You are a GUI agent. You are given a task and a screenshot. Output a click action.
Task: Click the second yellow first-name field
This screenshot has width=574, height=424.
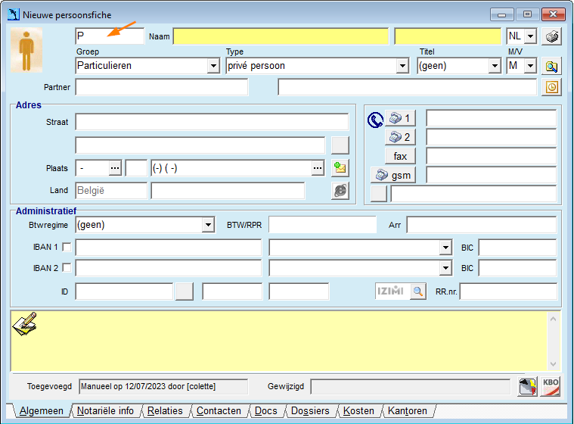coord(448,36)
